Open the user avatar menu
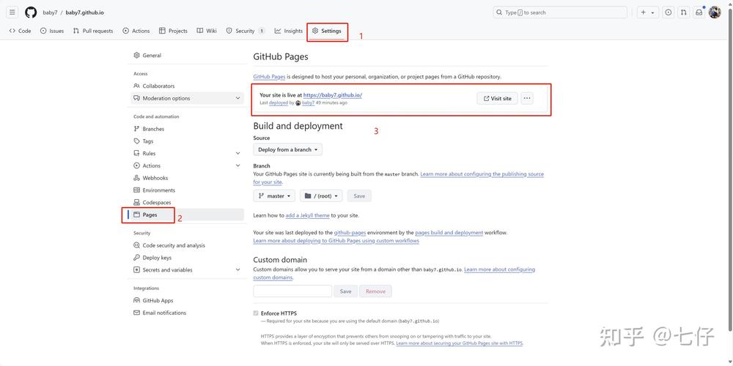This screenshot has height=366, width=733. coord(715,12)
